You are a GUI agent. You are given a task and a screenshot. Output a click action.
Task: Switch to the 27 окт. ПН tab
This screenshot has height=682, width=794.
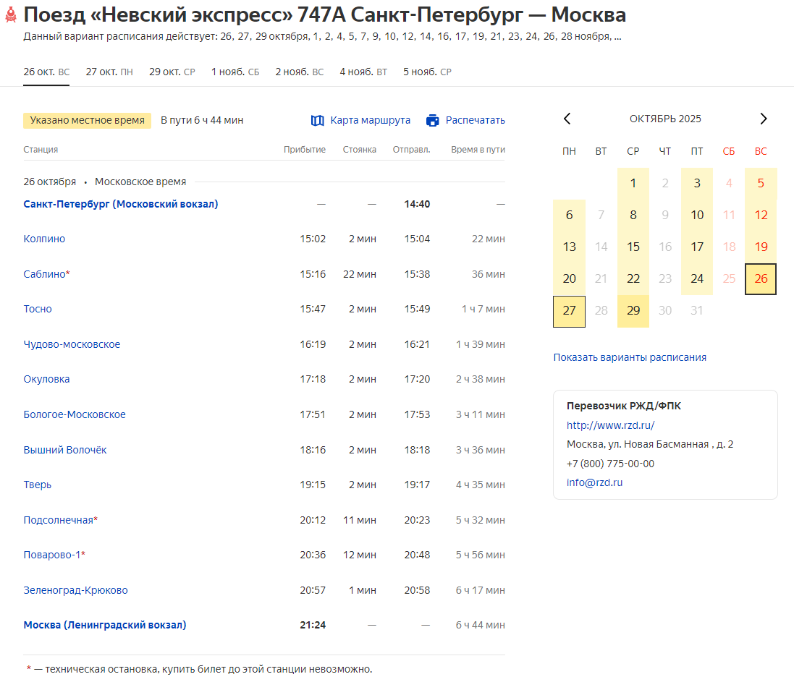[109, 72]
